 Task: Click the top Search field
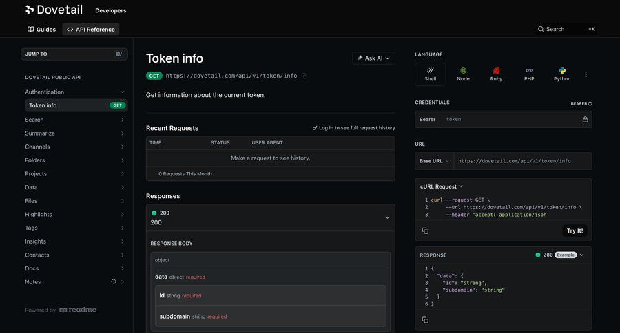[566, 29]
